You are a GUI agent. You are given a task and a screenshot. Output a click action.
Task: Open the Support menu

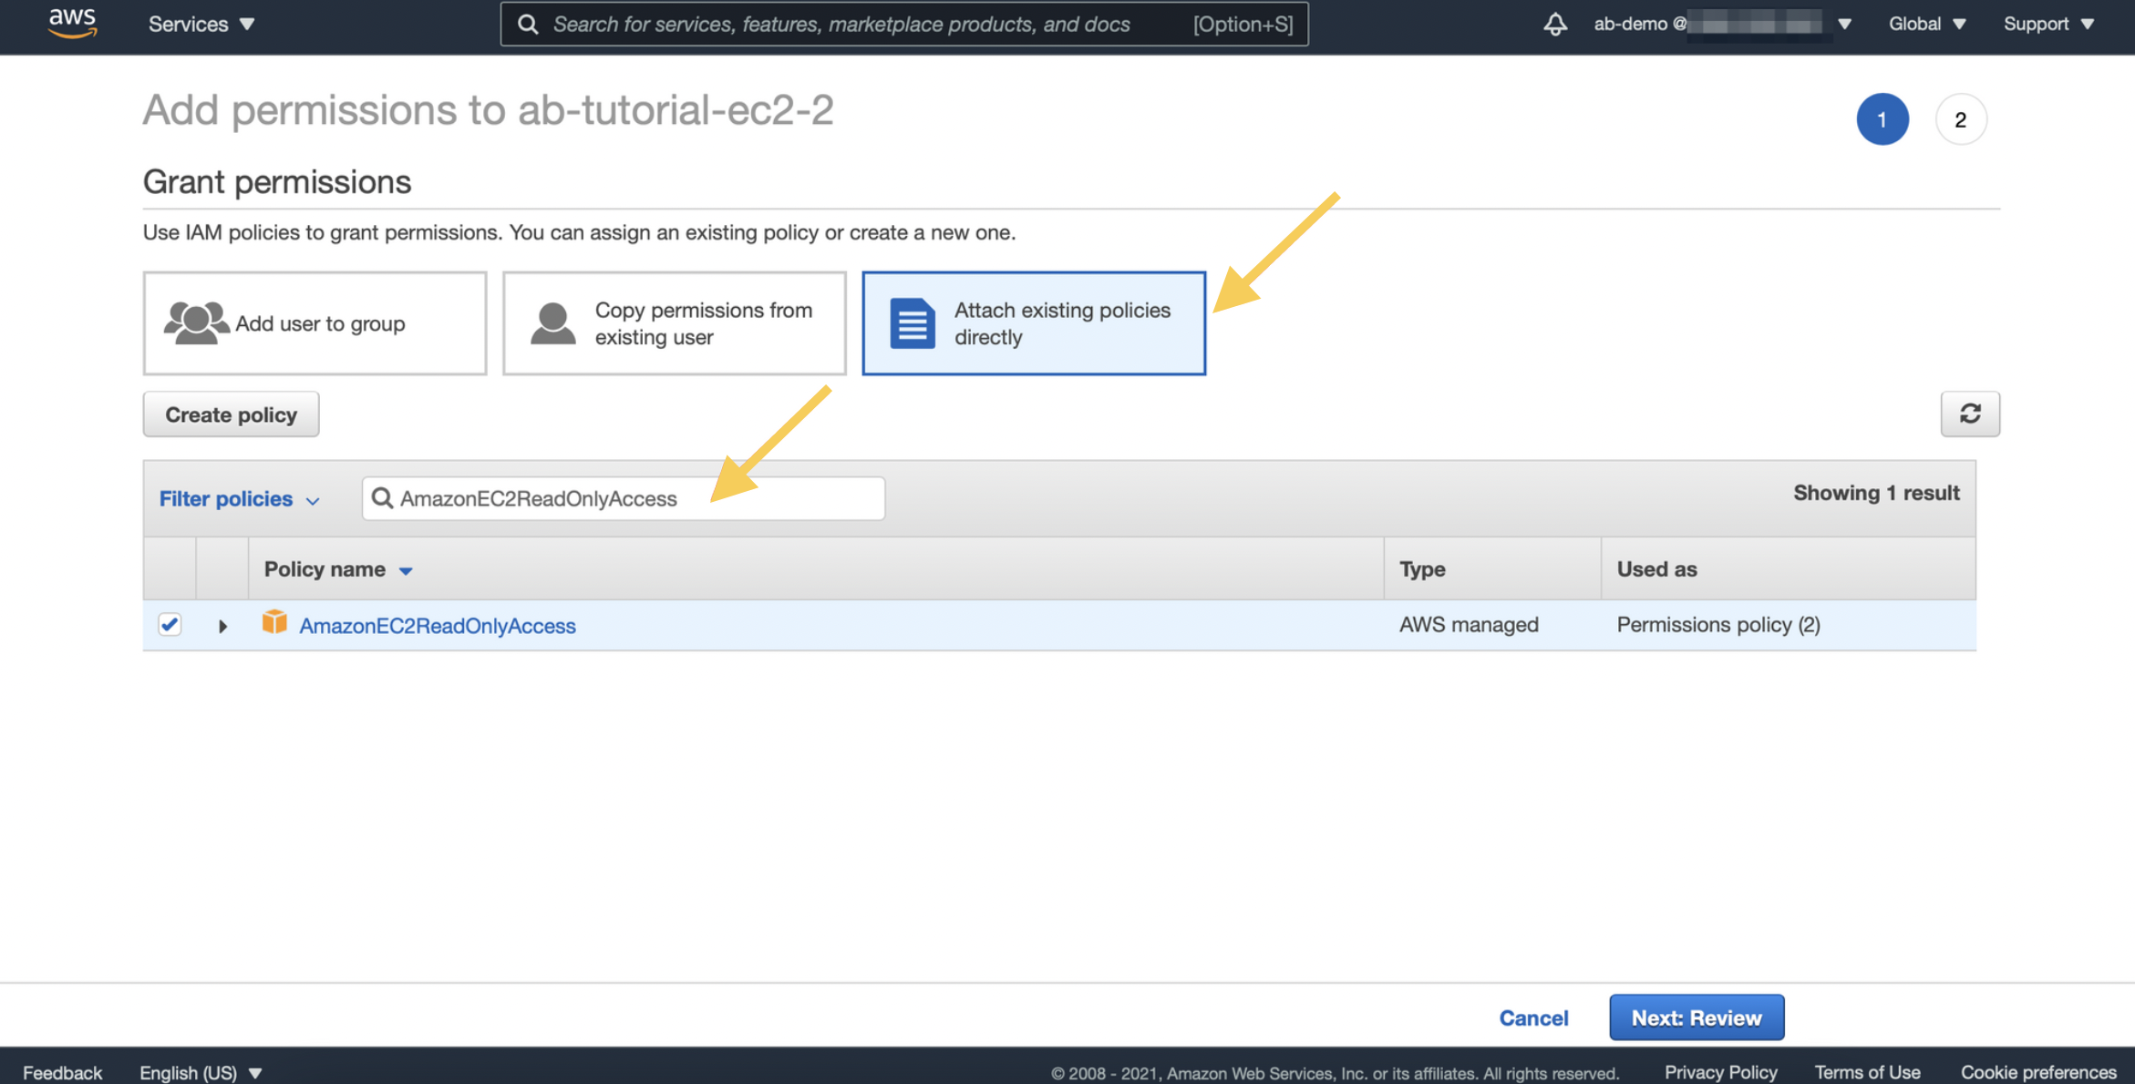(x=2048, y=24)
